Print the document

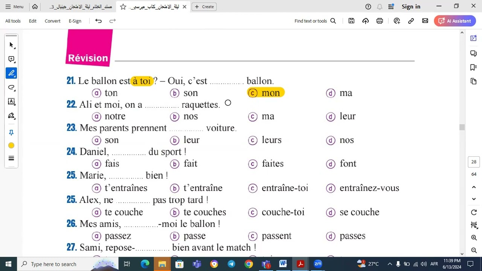[380, 21]
